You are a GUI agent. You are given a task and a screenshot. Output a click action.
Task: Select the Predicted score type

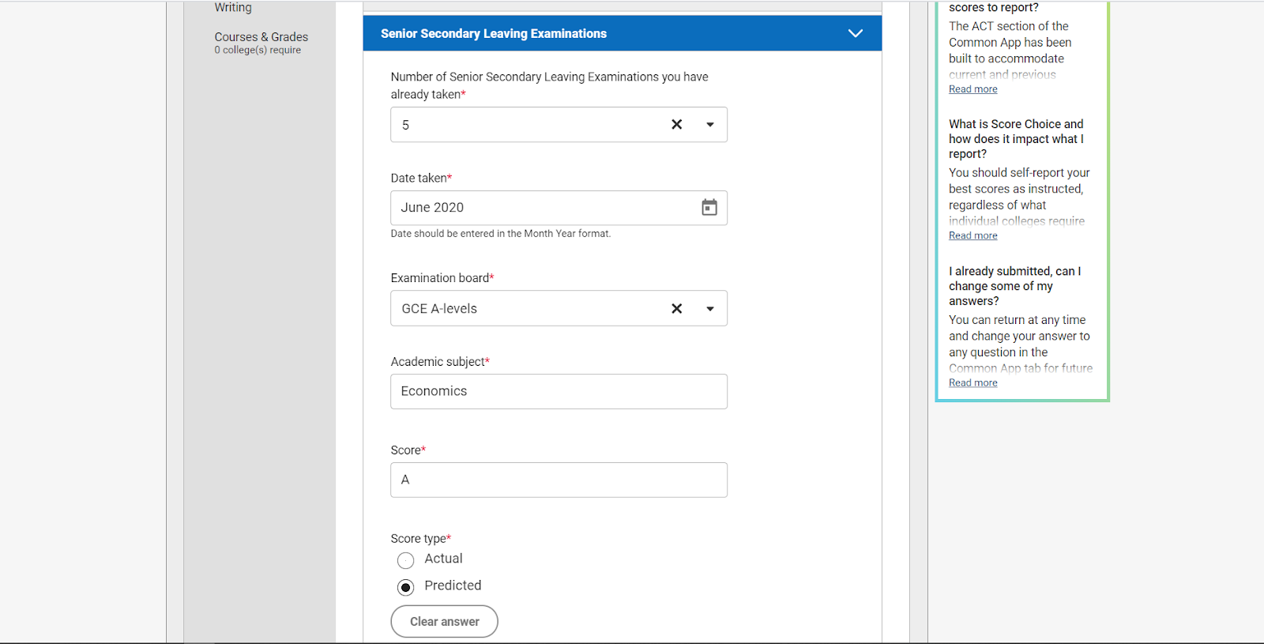point(406,587)
